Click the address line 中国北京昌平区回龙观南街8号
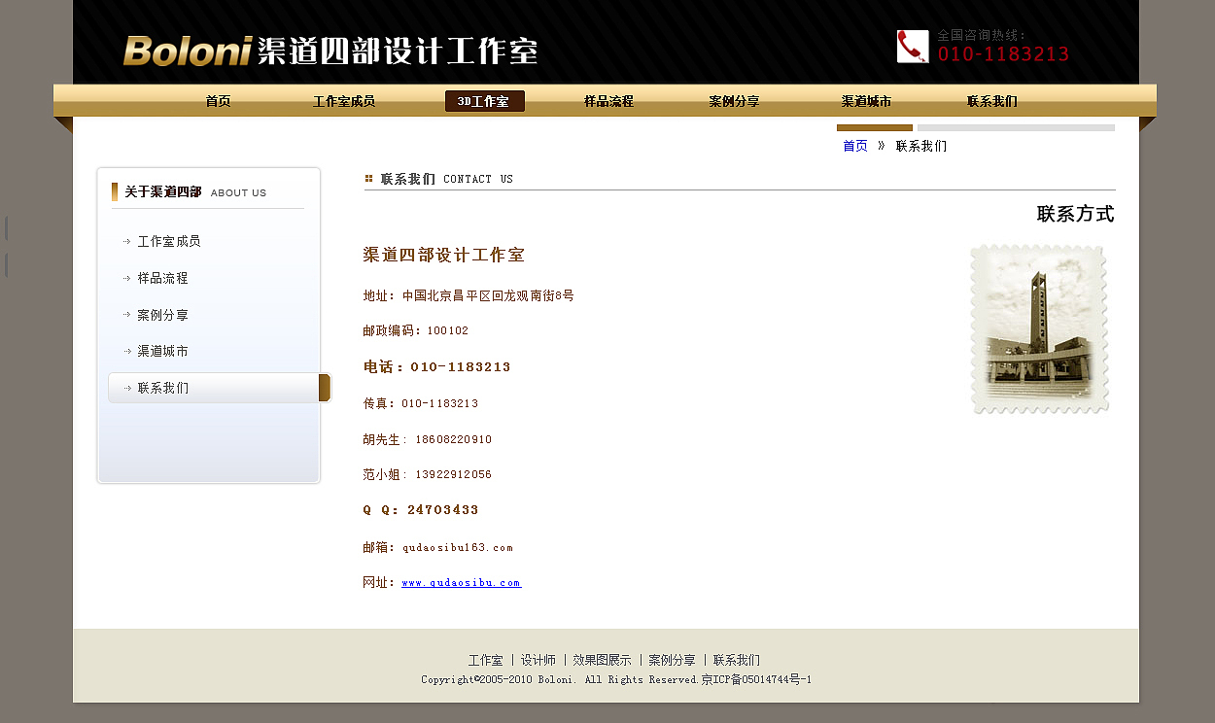 469,295
